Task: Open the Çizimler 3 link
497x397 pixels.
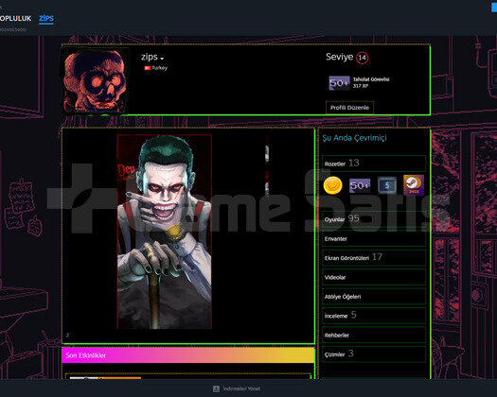Action: [374, 354]
